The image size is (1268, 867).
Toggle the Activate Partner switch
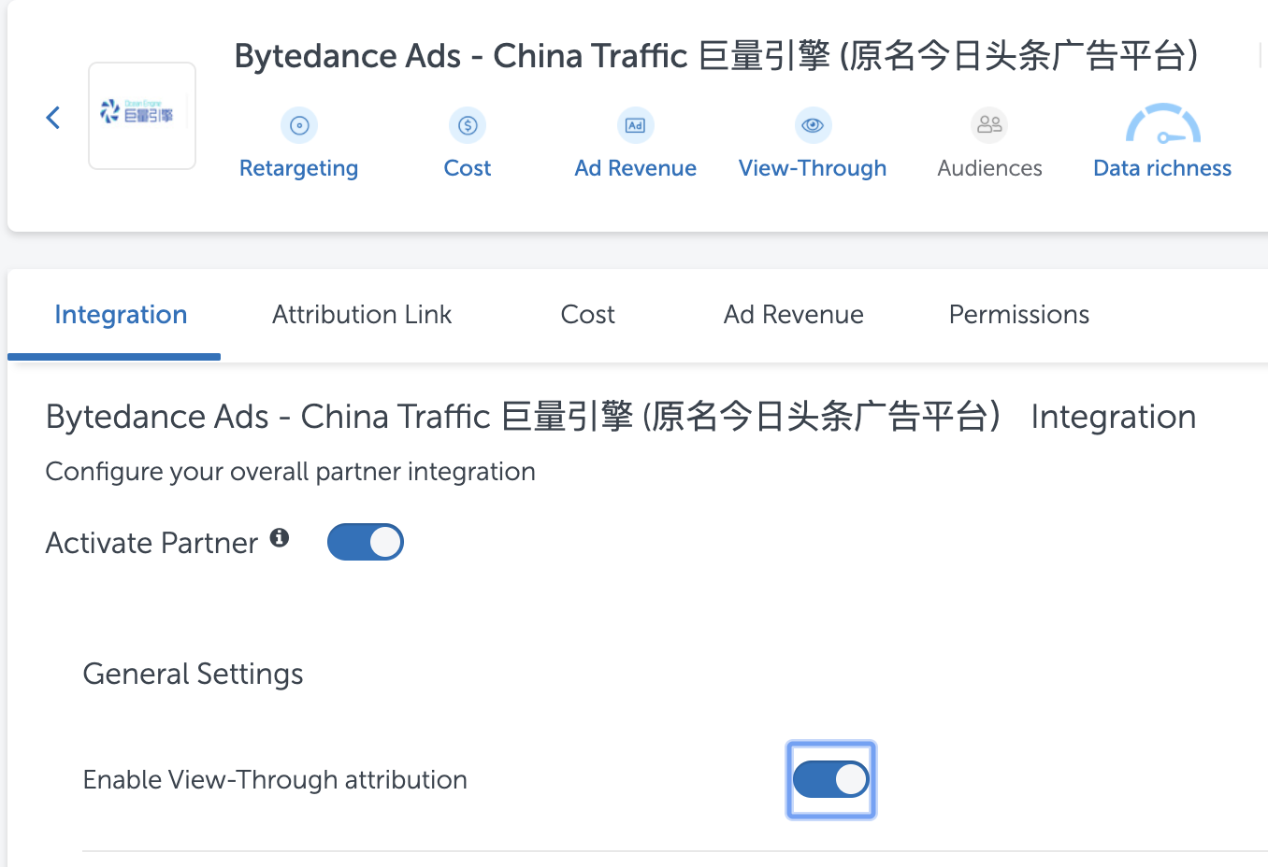pos(366,542)
